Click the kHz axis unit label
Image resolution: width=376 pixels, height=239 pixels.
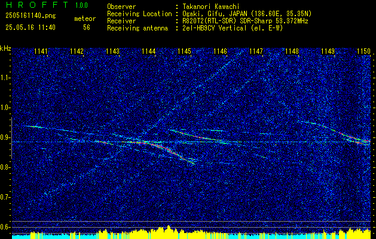click(x=5, y=48)
